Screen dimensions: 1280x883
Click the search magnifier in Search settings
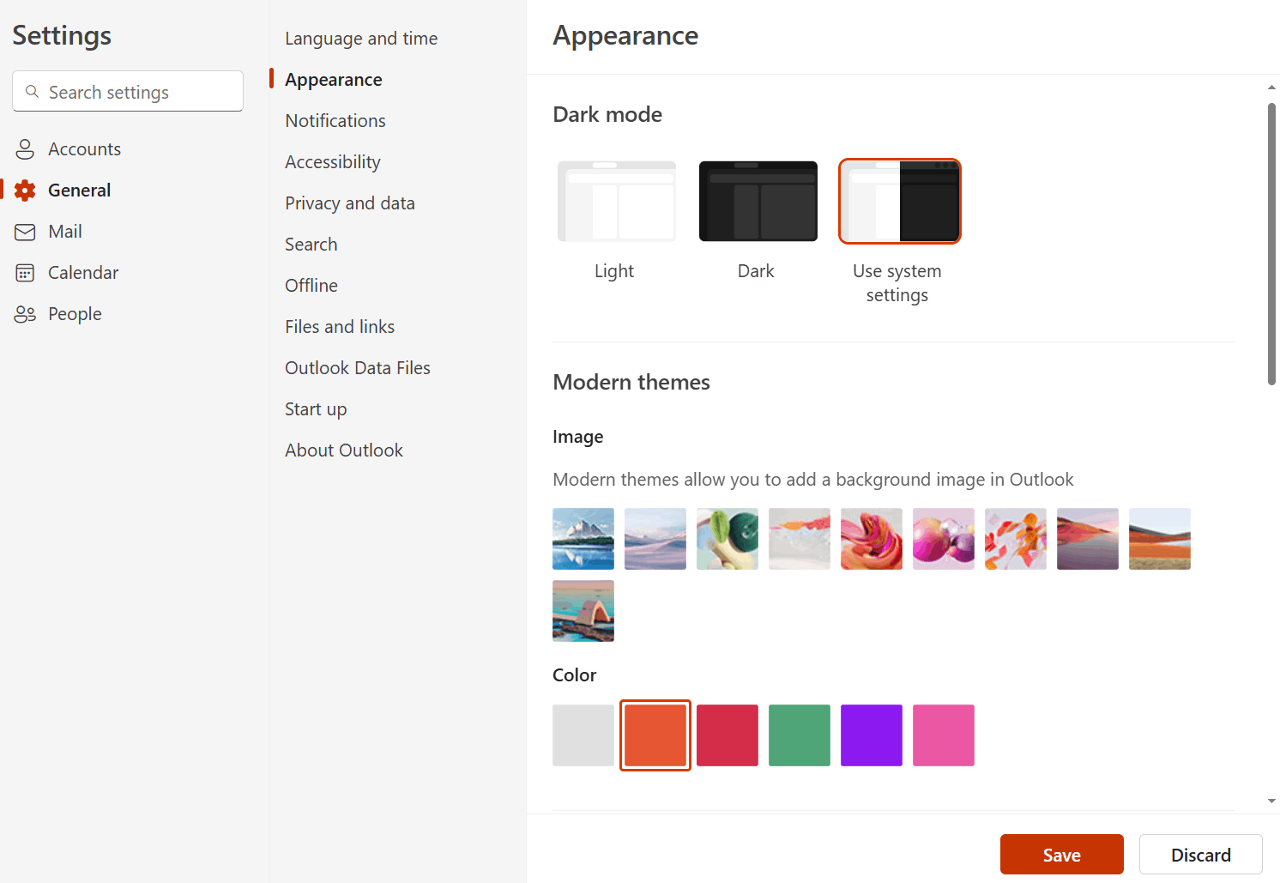(33, 91)
